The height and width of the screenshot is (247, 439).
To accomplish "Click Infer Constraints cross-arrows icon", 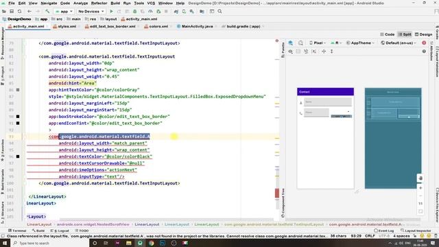I will tap(324, 51).
